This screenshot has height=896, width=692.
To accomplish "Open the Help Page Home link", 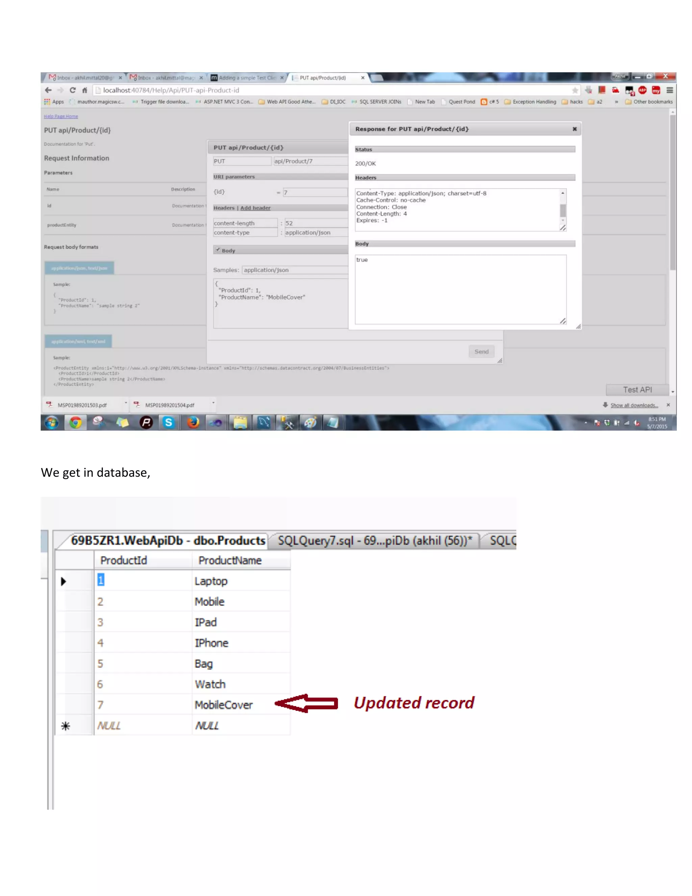I will coord(61,117).
